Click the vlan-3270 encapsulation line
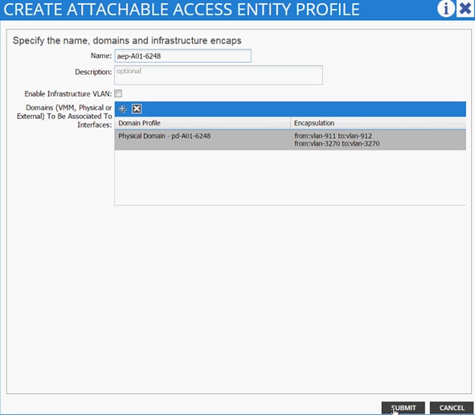This screenshot has height=415, width=475. click(337, 144)
